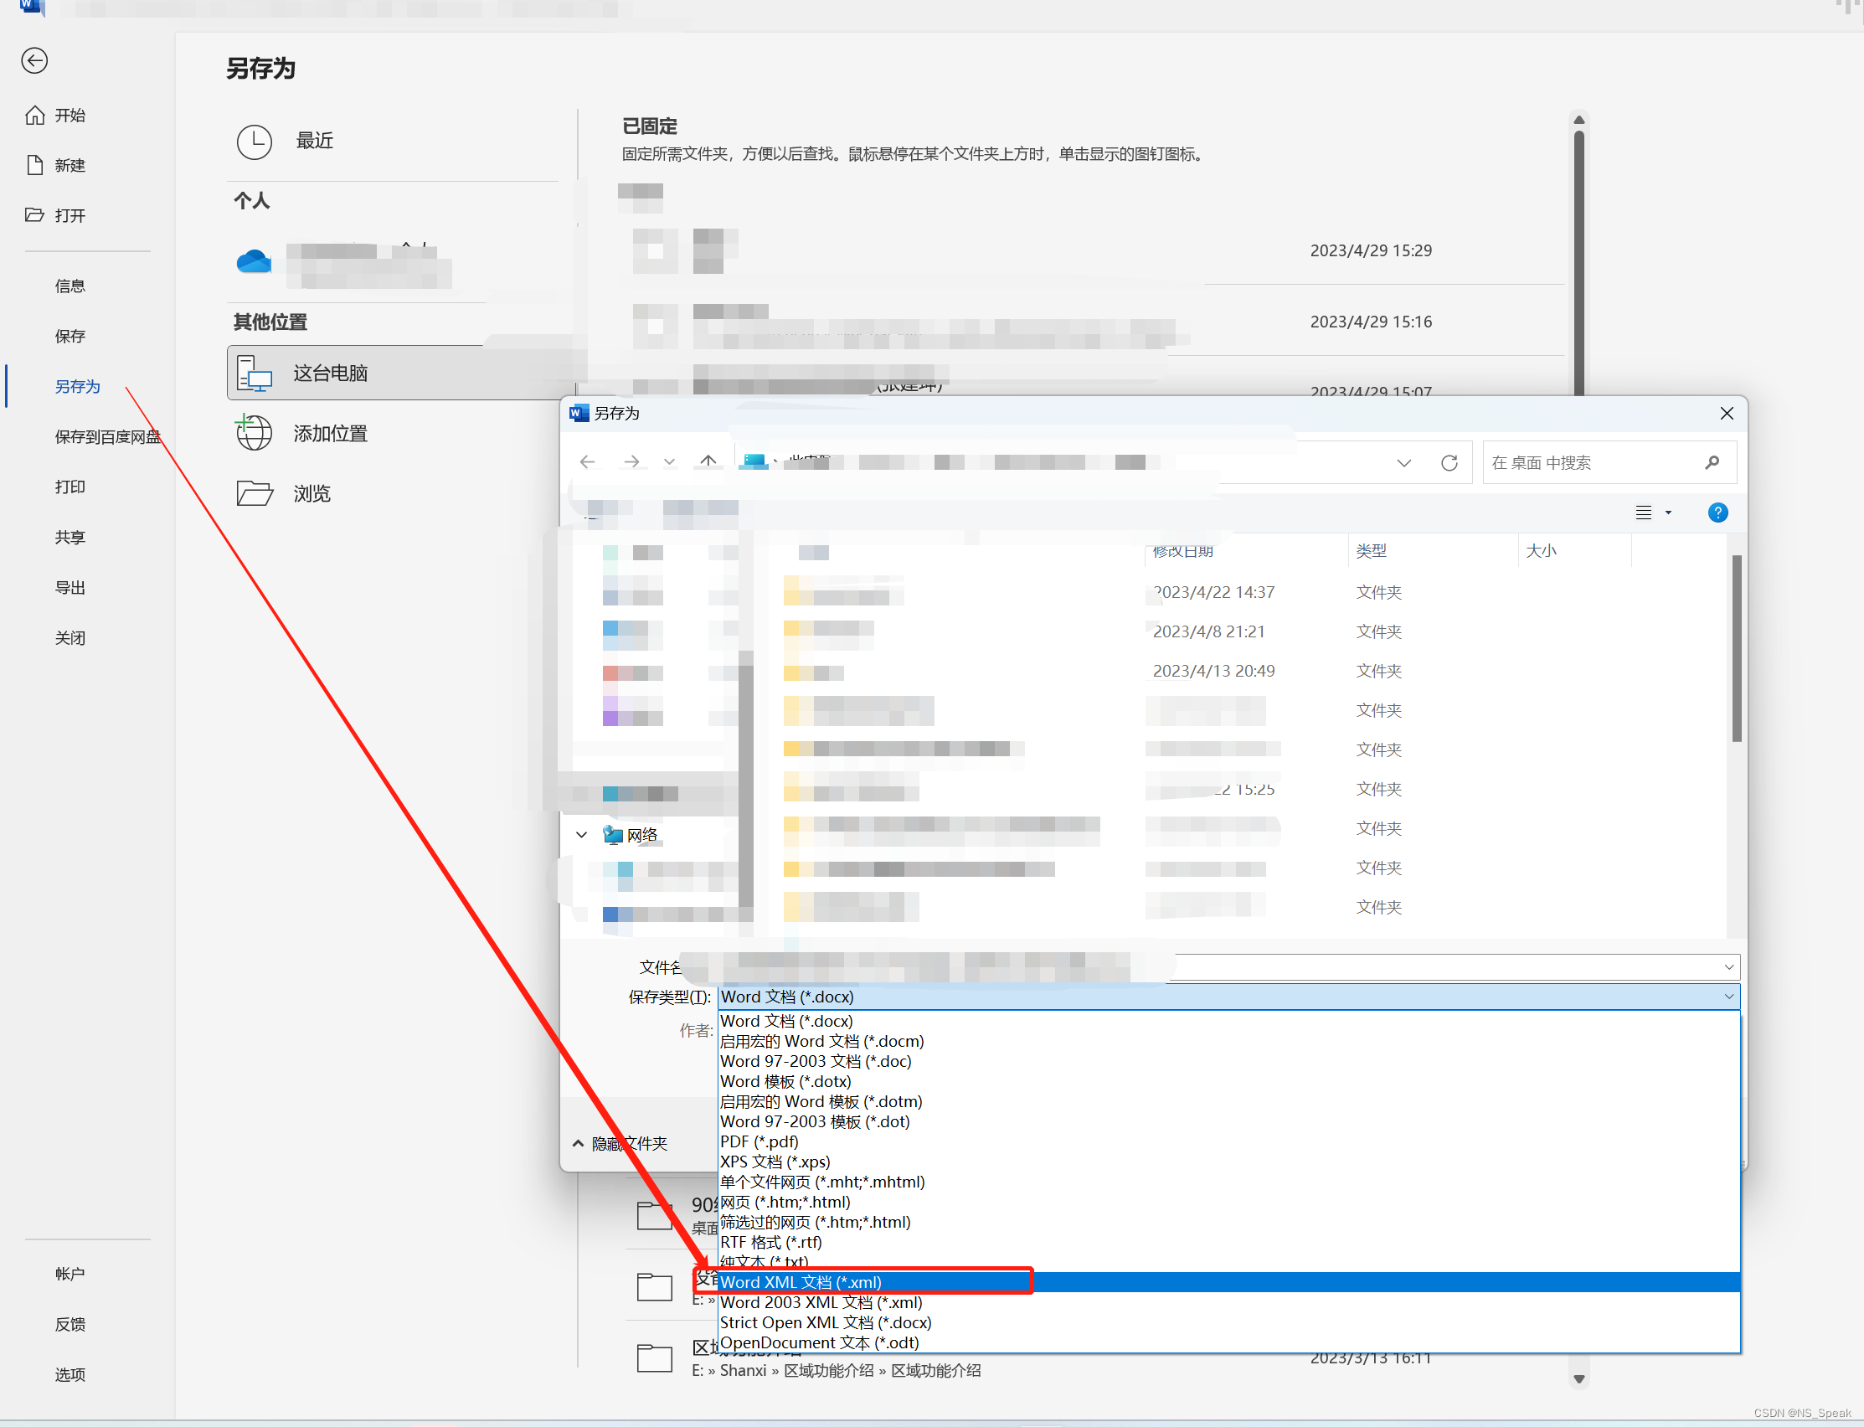Choose Word 2003 XML 文档 (*.xml)
This screenshot has height=1427, width=1864.
click(1228, 1302)
